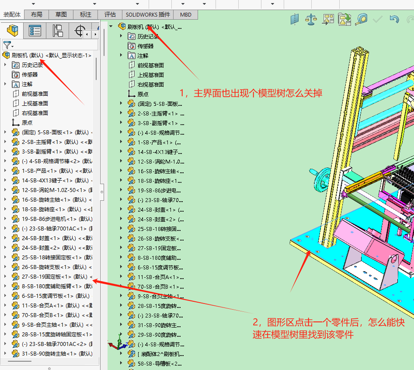Click the balance scale icon in graphics toolbar
Screen dimensions: 414x370
(311, 19)
